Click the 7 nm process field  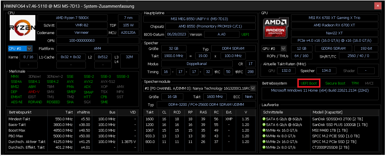[128, 18]
